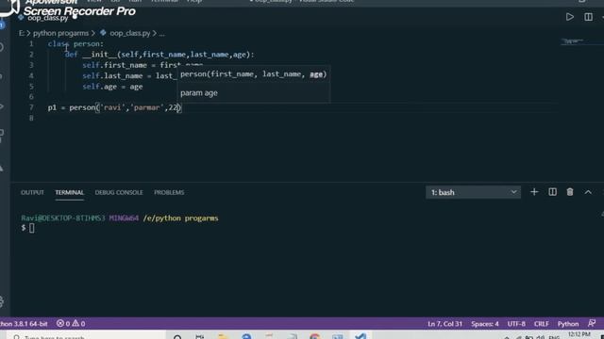Select the Python 3.8.1 64-bit interpreter status
This screenshot has height=339, width=604.
pyautogui.click(x=24, y=324)
